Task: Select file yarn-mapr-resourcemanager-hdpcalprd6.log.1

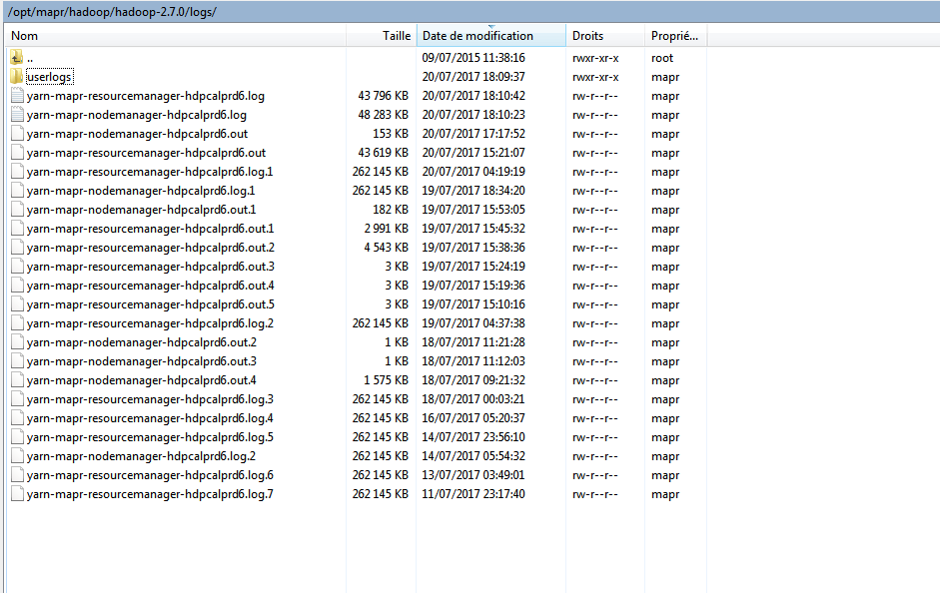Action: pos(150,171)
